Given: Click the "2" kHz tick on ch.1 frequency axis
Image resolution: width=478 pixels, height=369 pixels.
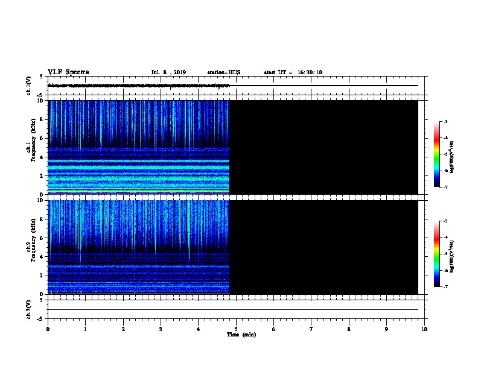Looking at the screenshot, I should (x=42, y=175).
